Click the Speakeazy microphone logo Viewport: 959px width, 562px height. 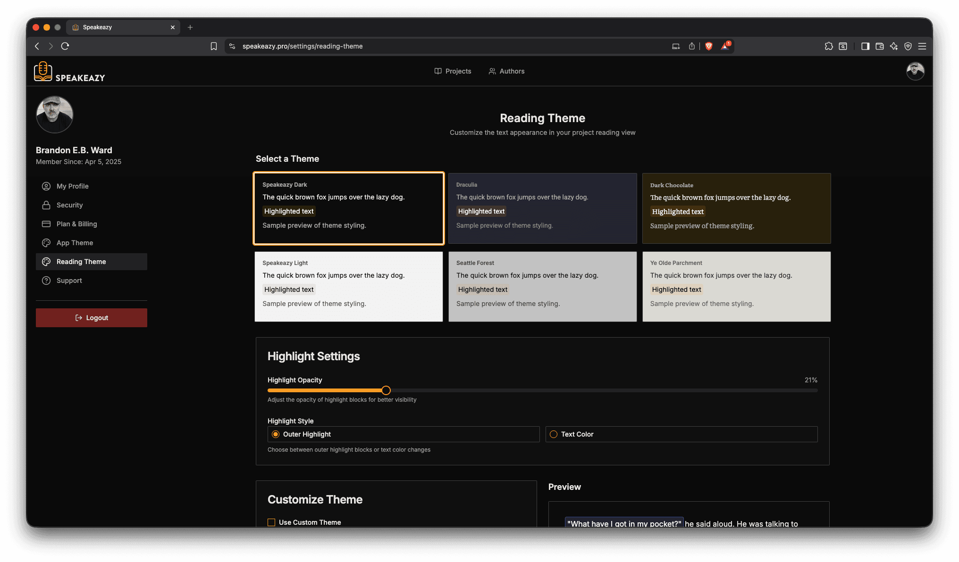point(43,72)
